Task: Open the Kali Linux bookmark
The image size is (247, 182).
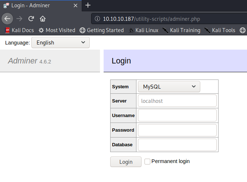Action: pyautogui.click(x=143, y=30)
